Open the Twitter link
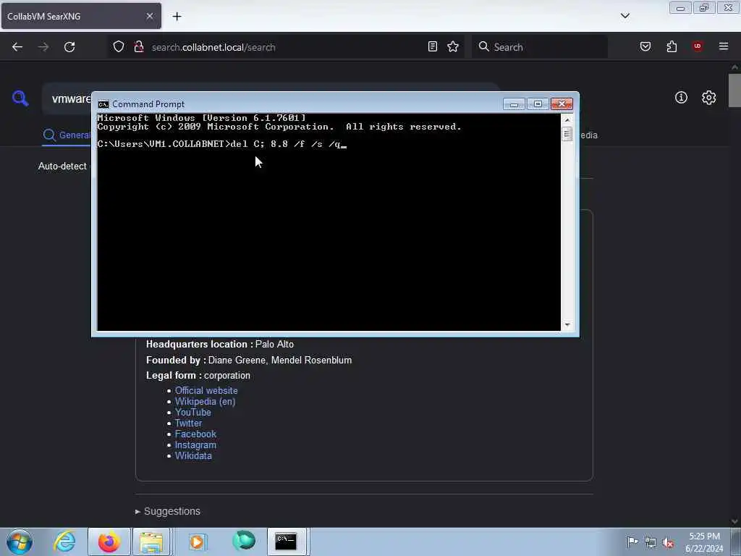Viewport: 741px width, 556px height. pos(188,423)
